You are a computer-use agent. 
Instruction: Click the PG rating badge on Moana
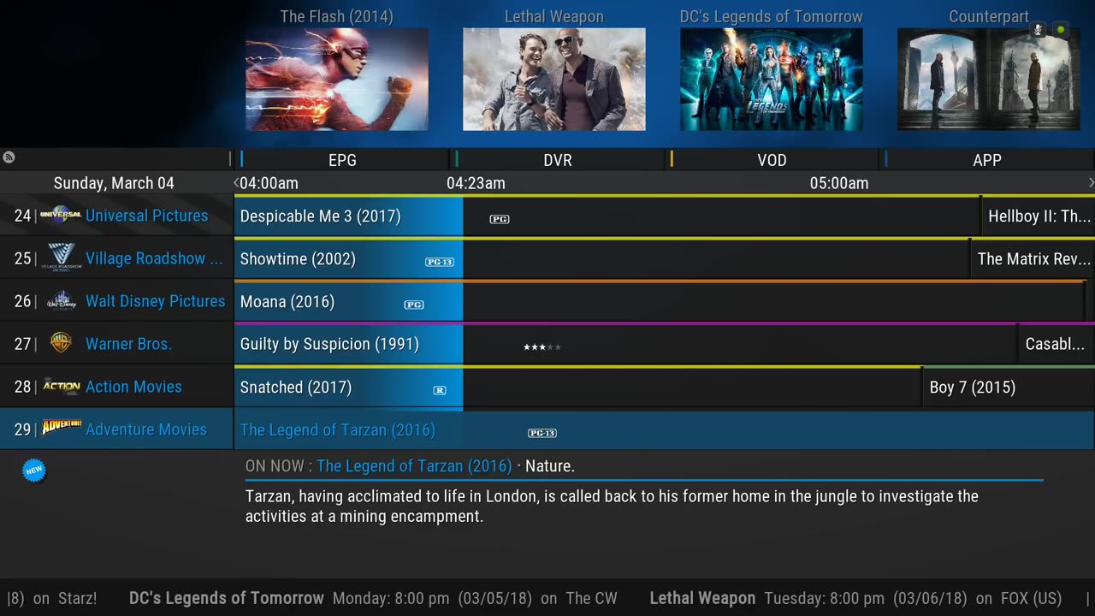point(414,305)
